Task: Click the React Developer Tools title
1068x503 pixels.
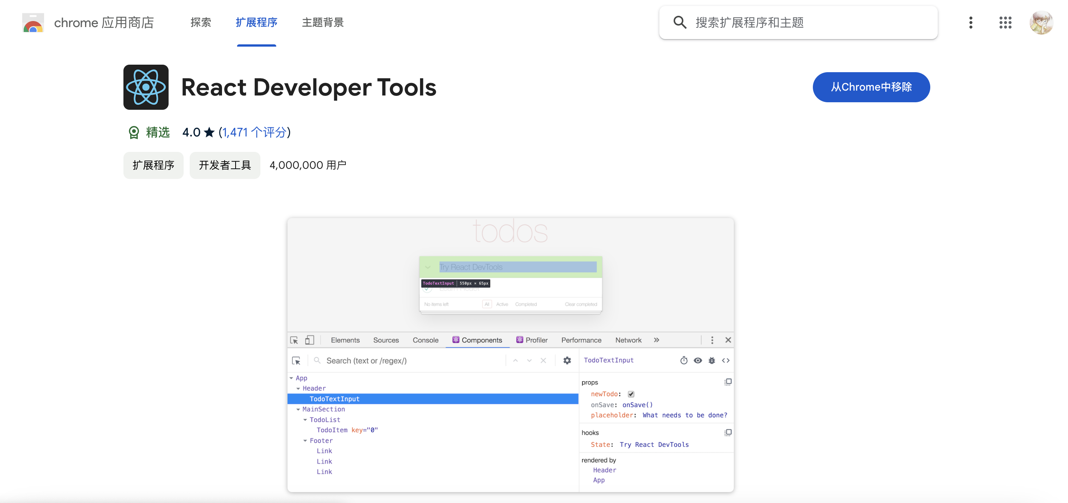Action: [x=309, y=88]
